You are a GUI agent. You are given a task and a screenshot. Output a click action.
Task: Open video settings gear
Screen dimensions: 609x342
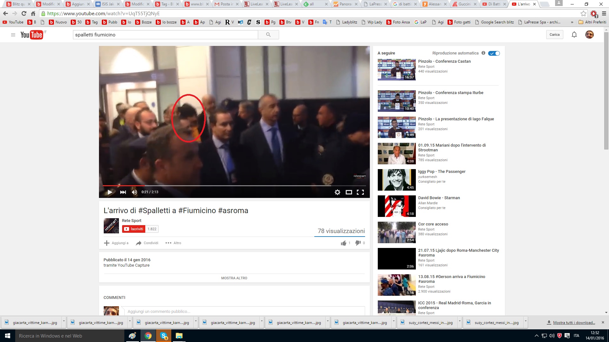point(337,192)
